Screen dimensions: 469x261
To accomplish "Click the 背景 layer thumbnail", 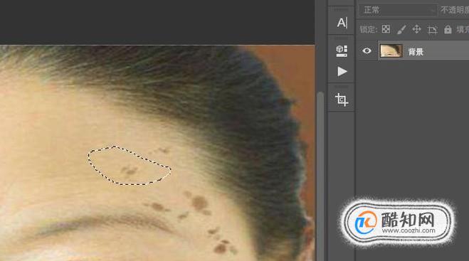I will 391,50.
